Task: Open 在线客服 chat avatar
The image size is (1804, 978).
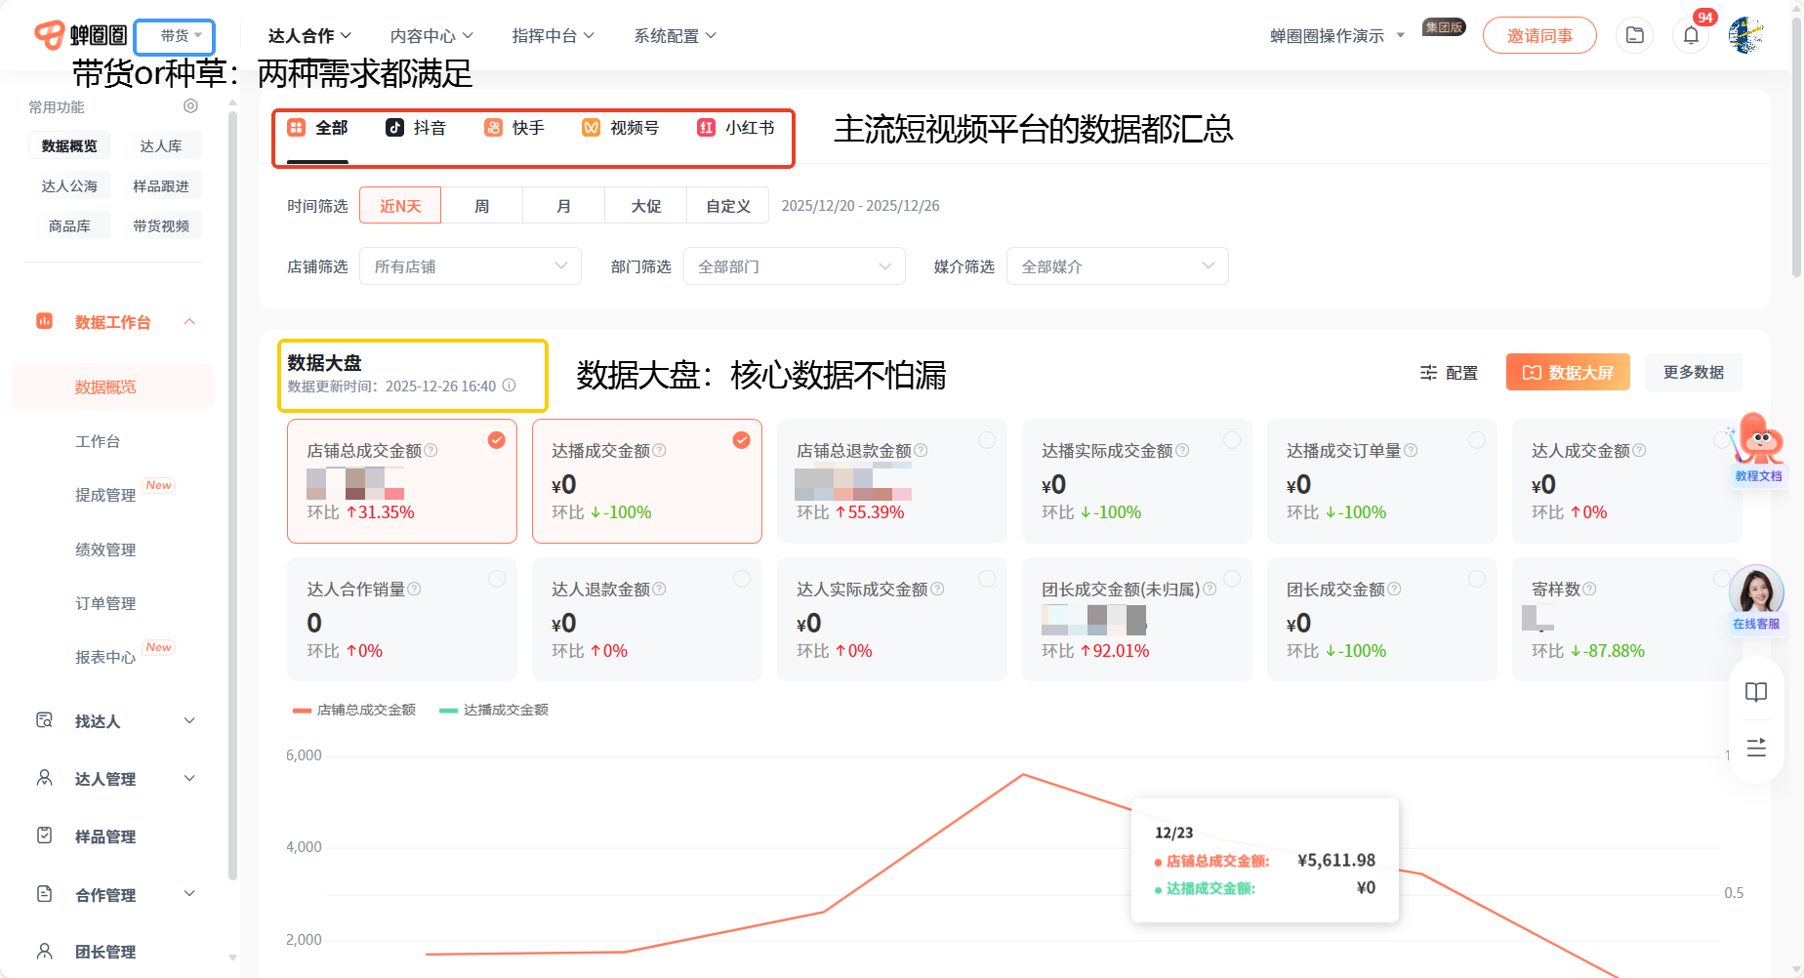Action: click(1755, 595)
